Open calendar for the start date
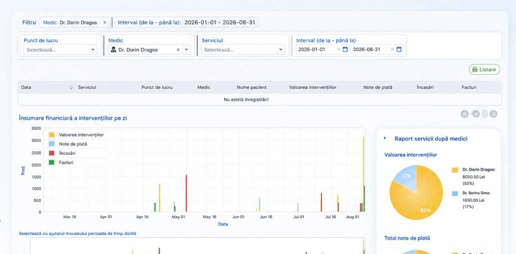516x254 pixels. tap(345, 49)
